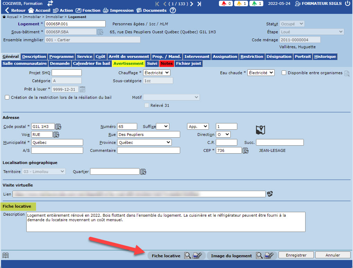The height and width of the screenshot is (268, 353).
Task: Open the virtual visit link icon
Action: pyautogui.click(x=270, y=194)
